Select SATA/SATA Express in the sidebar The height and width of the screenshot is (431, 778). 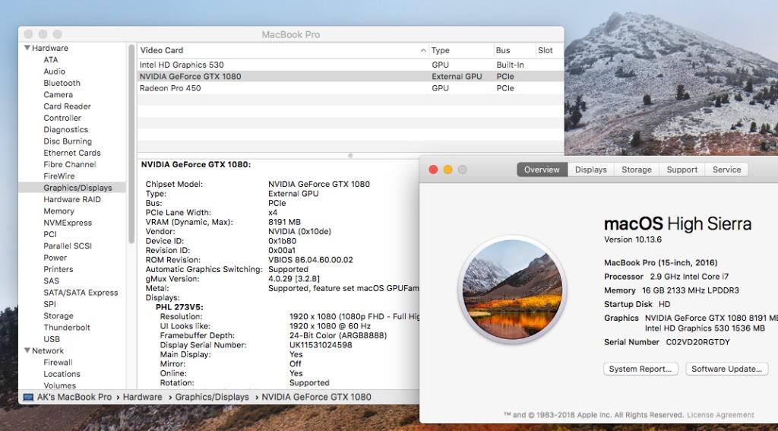(x=81, y=293)
